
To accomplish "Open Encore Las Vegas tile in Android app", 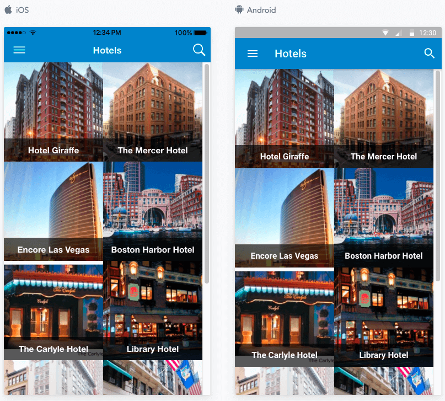I will (x=285, y=218).
